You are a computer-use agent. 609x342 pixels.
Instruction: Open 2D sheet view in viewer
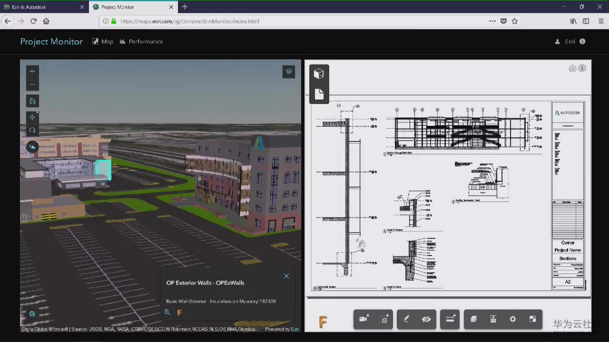(x=319, y=94)
